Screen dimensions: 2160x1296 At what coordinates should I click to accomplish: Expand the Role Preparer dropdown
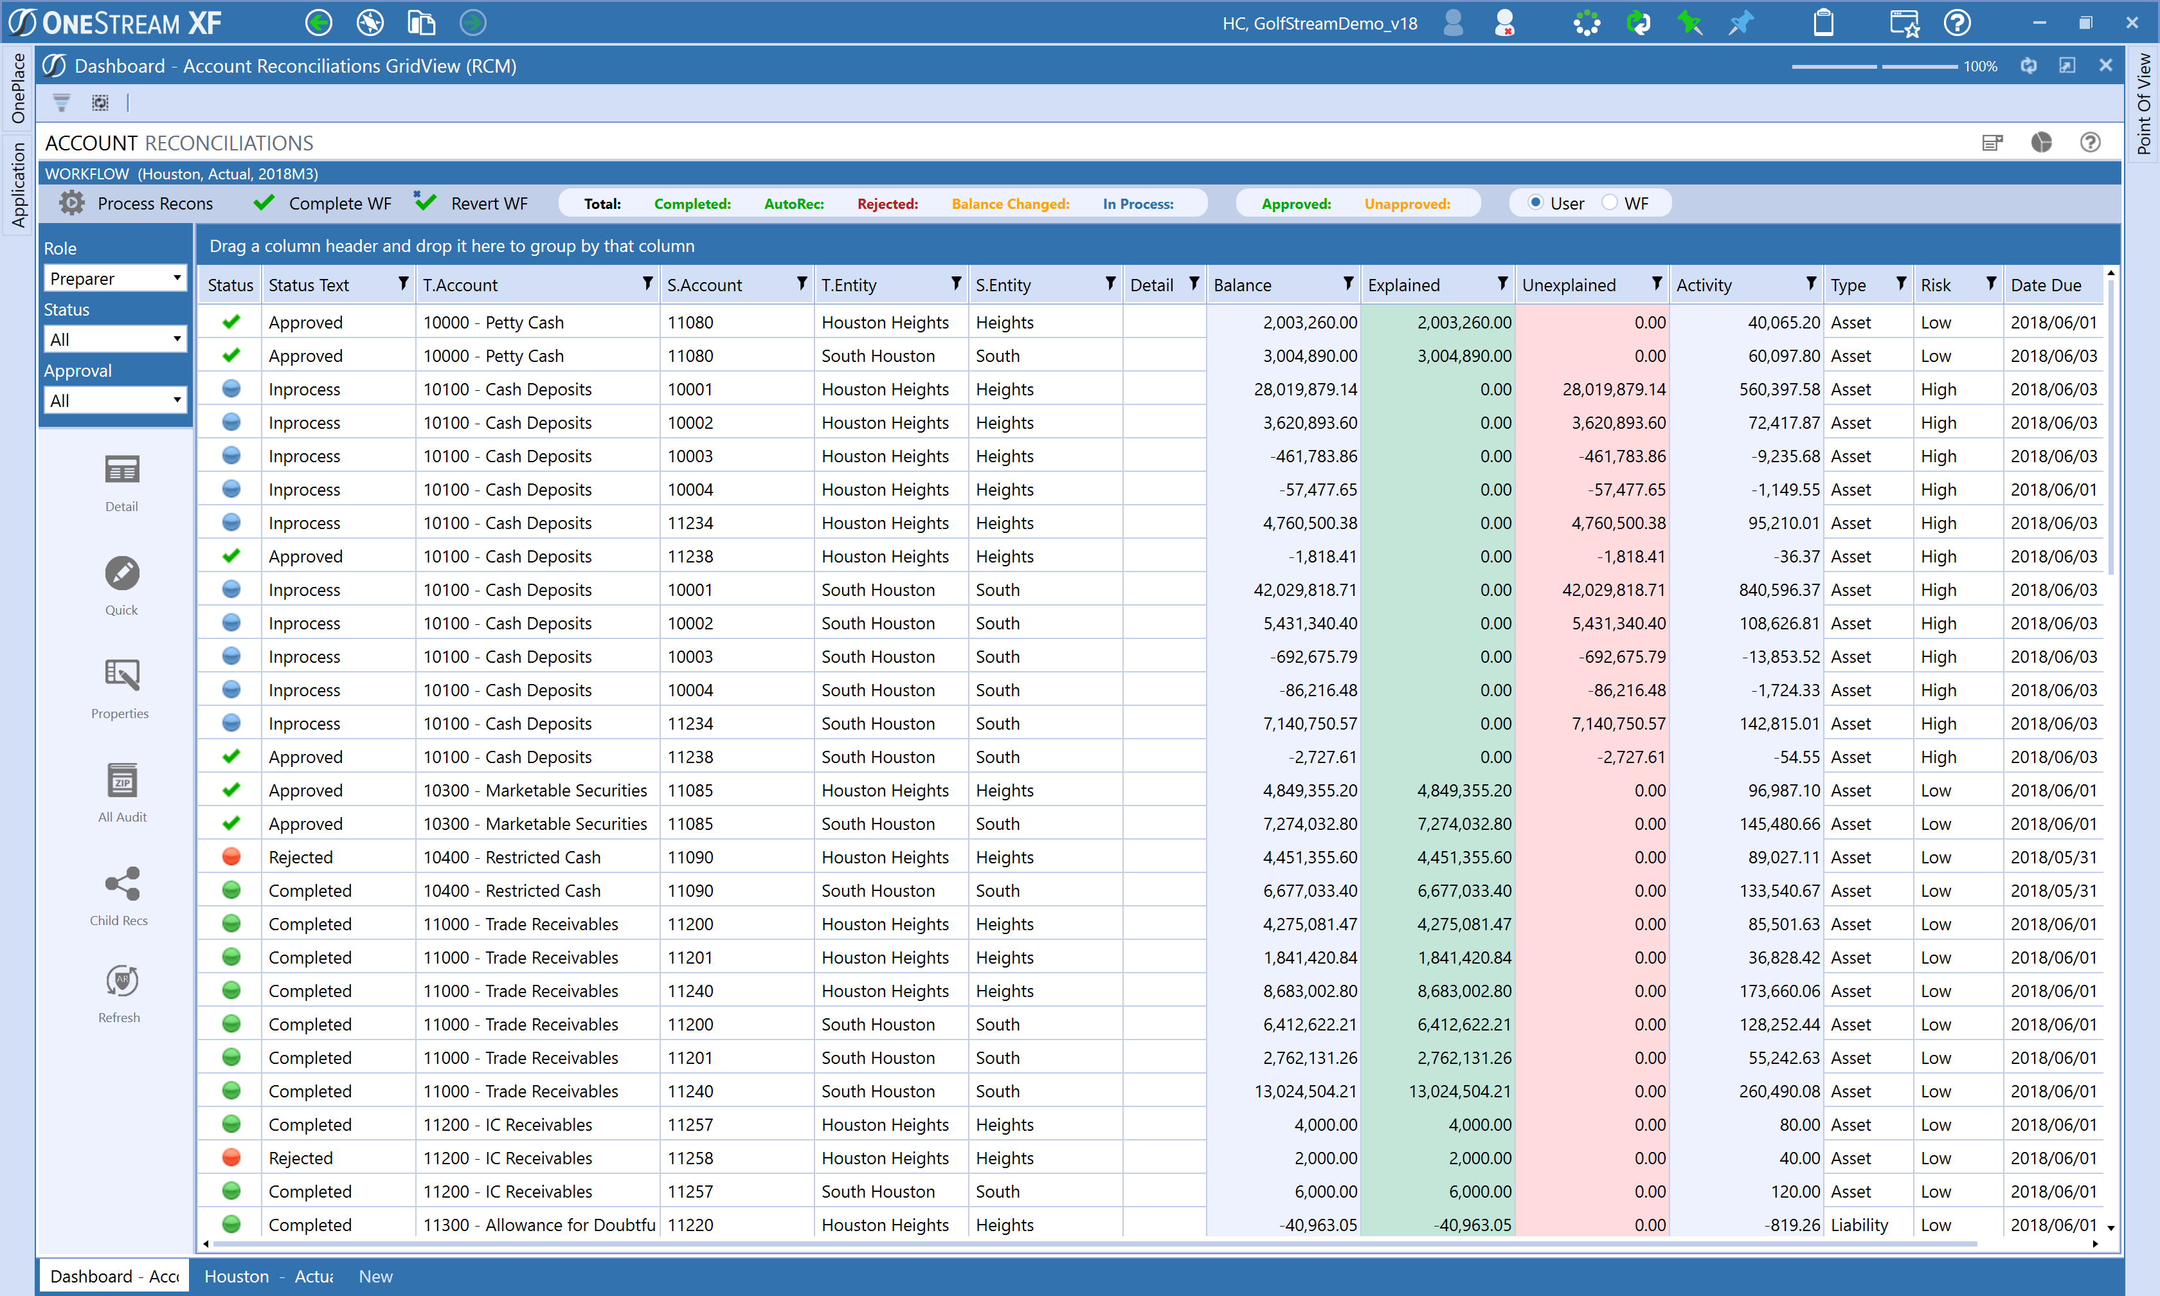pyautogui.click(x=114, y=278)
